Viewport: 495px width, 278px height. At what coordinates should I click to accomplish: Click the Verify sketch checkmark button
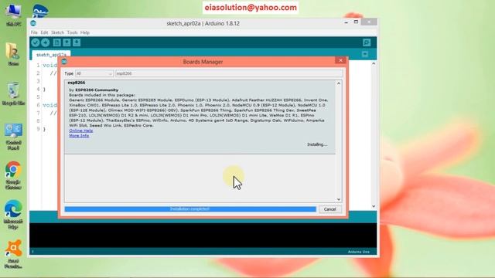pos(36,42)
